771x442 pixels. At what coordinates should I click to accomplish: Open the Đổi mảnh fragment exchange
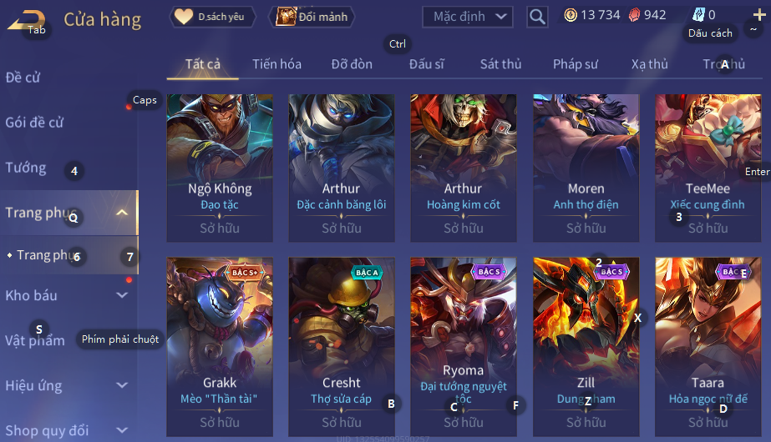pyautogui.click(x=312, y=17)
